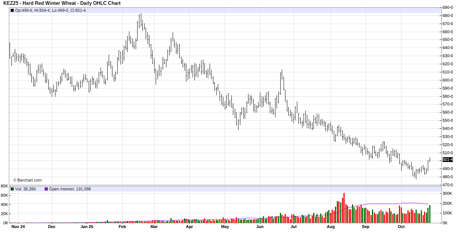
Task: Click the 300K open interest axis label
Action: [448, 193]
